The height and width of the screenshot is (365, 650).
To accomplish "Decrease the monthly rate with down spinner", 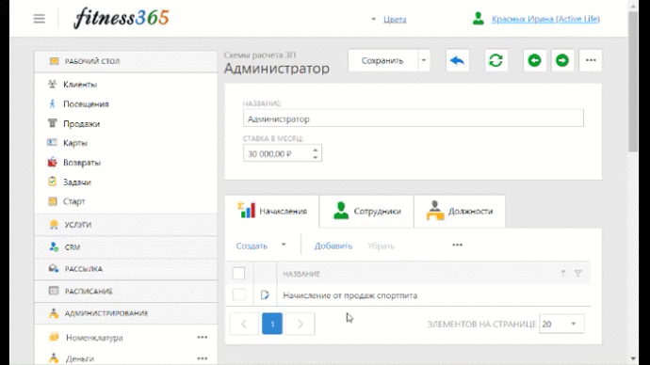I will click(316, 157).
